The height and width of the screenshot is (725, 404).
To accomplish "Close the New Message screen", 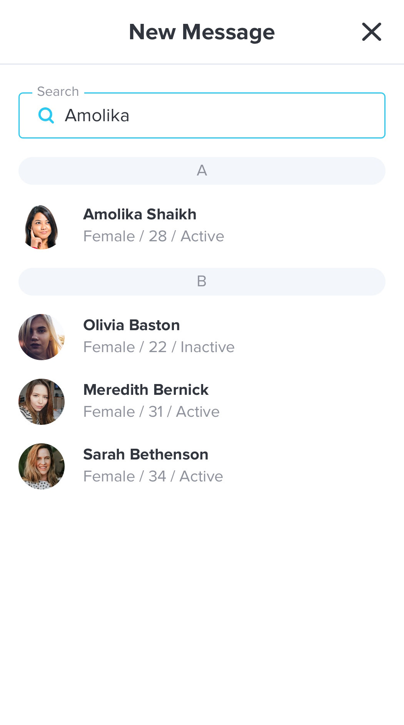I will (x=371, y=32).
